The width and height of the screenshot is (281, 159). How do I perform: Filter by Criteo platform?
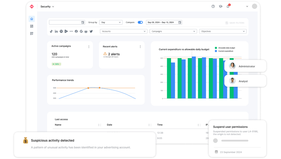pos(71,31)
